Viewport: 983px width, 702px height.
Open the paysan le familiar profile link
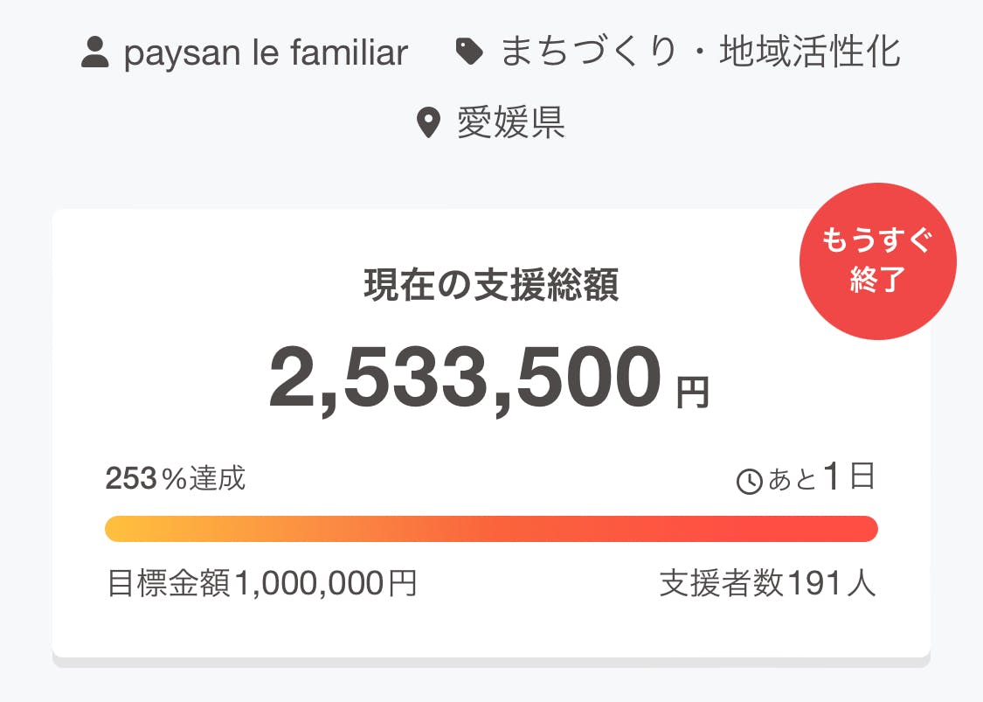coord(266,53)
